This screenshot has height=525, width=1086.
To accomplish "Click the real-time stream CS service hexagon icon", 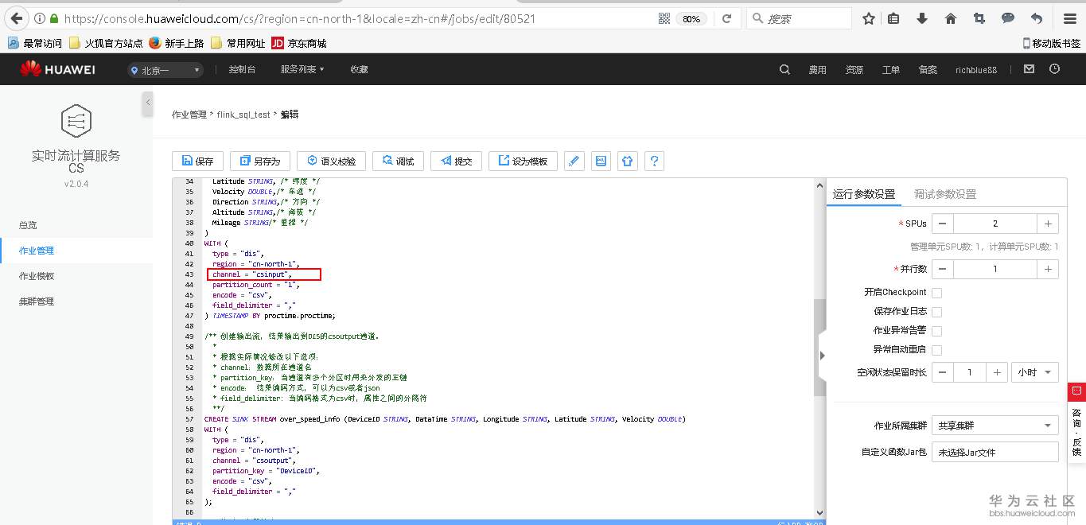I will [x=76, y=121].
